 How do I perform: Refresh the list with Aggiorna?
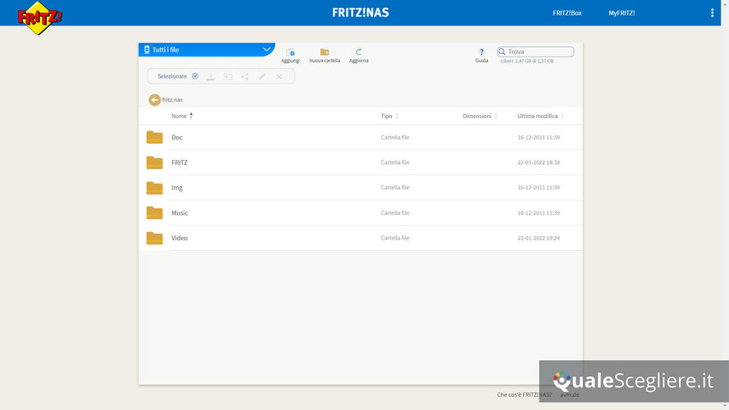point(358,52)
